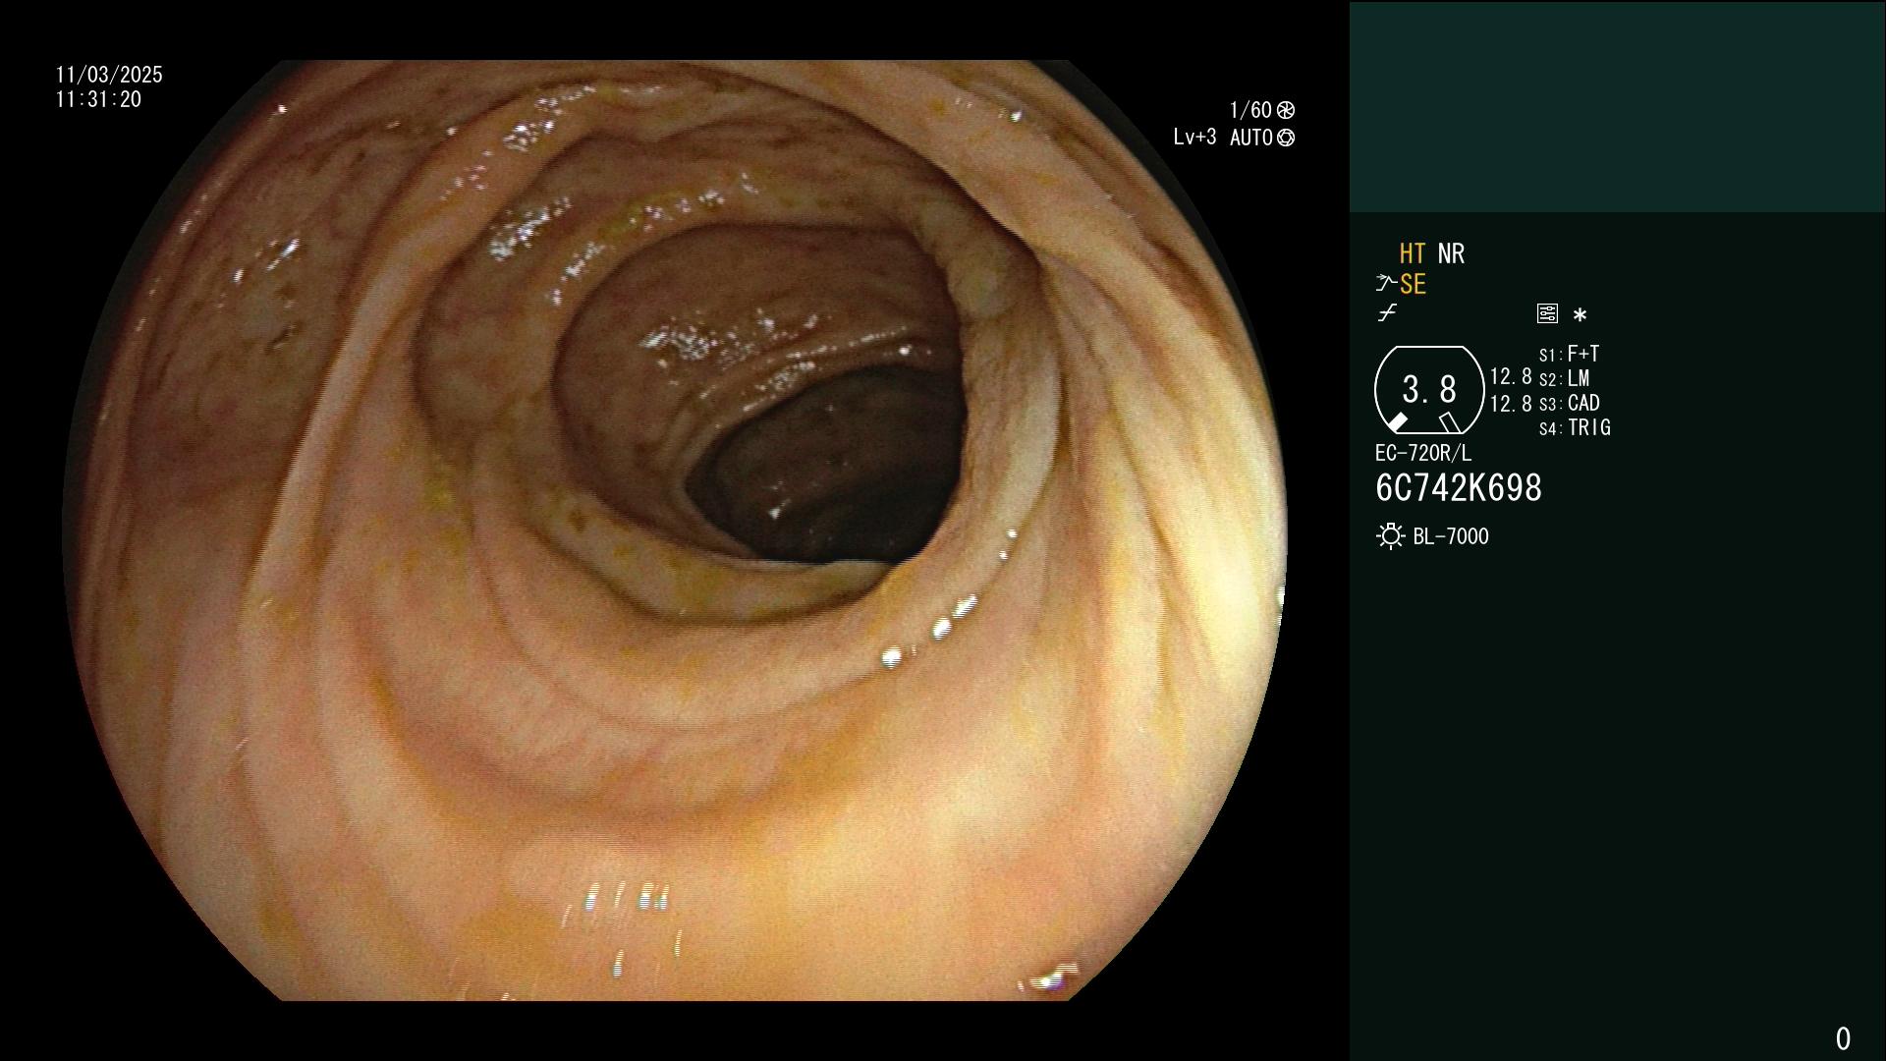Click the BL-7000 light source label
The height and width of the screenshot is (1061, 1886).
coord(1451,536)
